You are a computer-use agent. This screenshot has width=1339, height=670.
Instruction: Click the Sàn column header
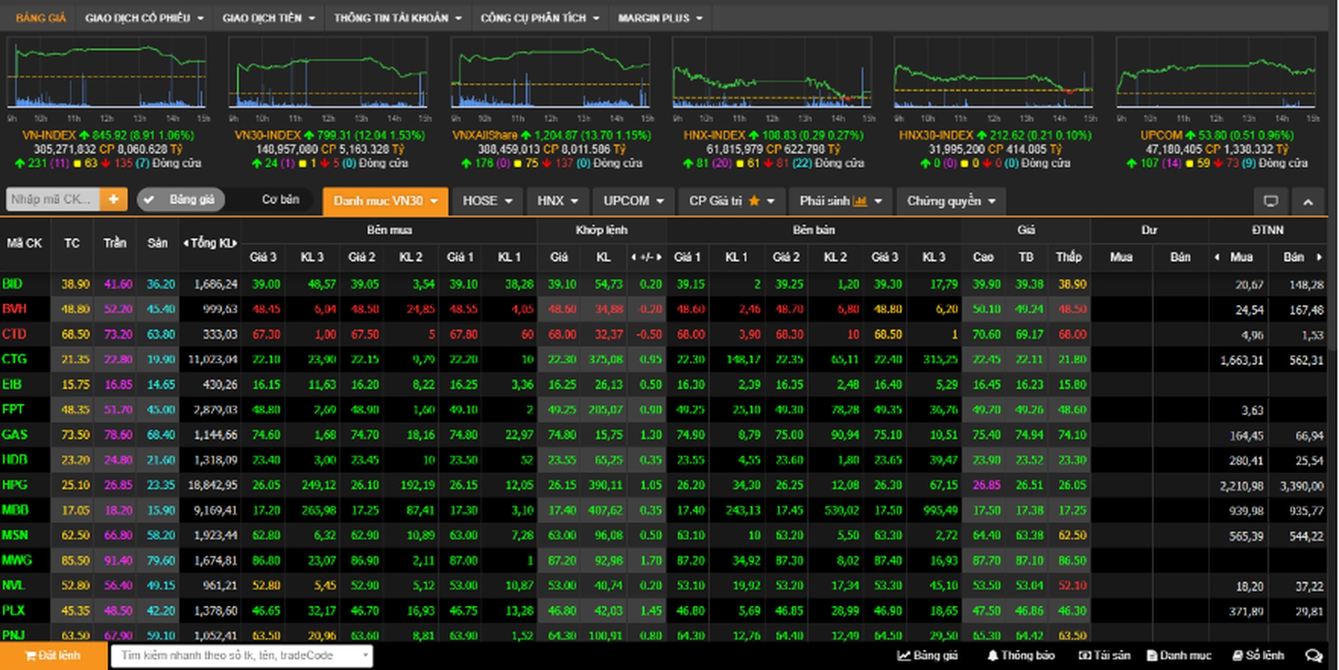[x=158, y=243]
